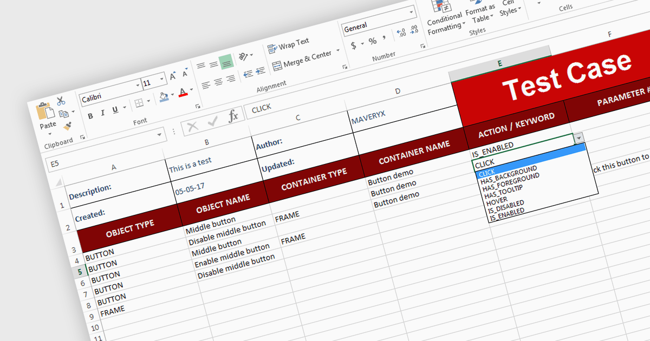This screenshot has width=650, height=341.
Task: Open the Merge & Center dropdown arrow
Action: point(338,51)
